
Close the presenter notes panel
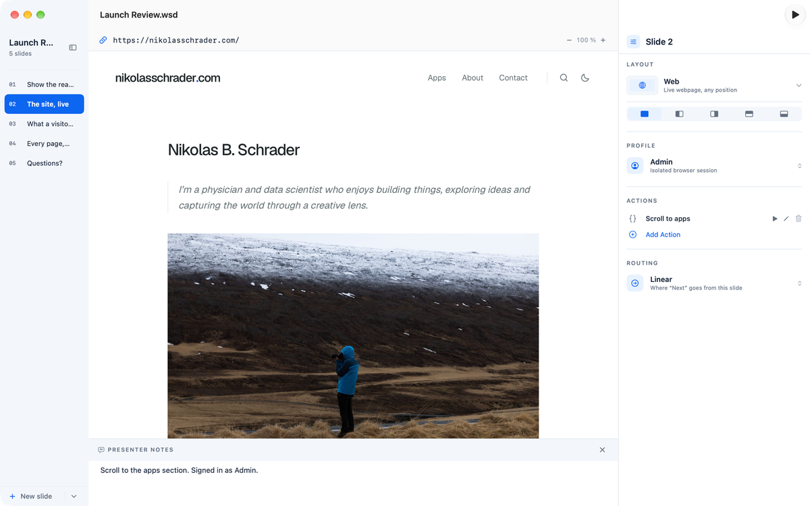point(602,450)
